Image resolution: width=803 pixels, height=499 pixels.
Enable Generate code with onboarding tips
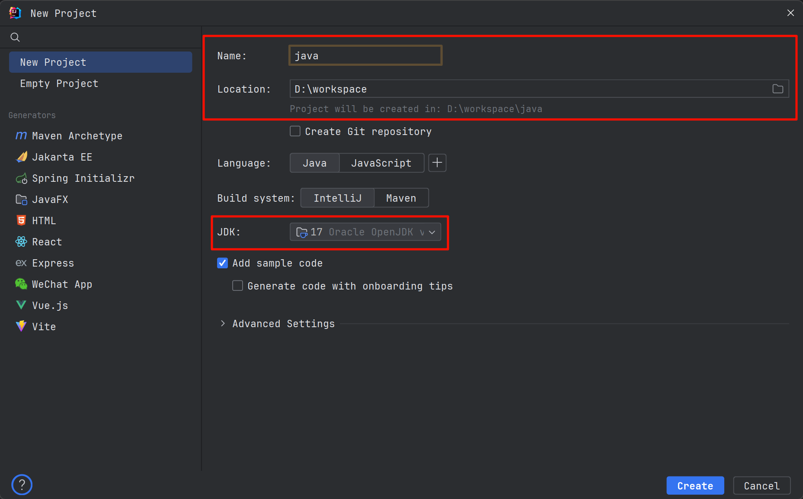pyautogui.click(x=237, y=286)
